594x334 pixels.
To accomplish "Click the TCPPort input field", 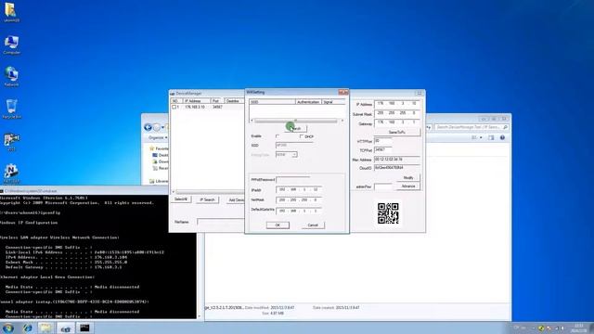I will pos(383,150).
